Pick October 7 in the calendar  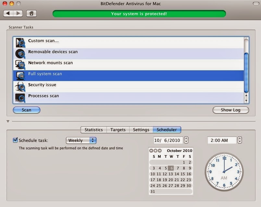point(178,168)
